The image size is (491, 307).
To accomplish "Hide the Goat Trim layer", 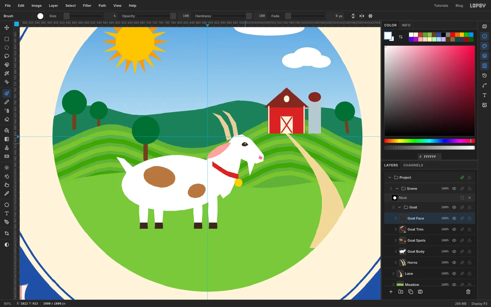I will [454, 229].
